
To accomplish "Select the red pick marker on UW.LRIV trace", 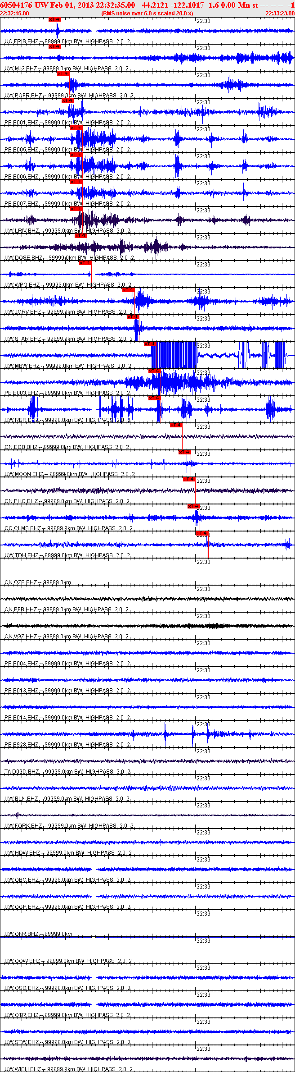I will click(76, 209).
